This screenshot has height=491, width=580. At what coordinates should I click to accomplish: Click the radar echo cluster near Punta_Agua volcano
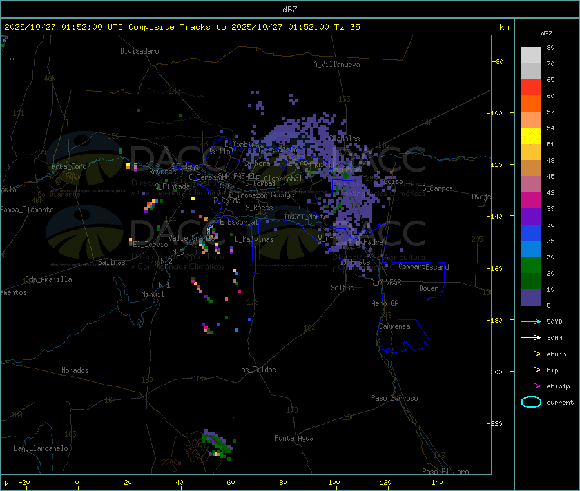pyautogui.click(x=218, y=445)
